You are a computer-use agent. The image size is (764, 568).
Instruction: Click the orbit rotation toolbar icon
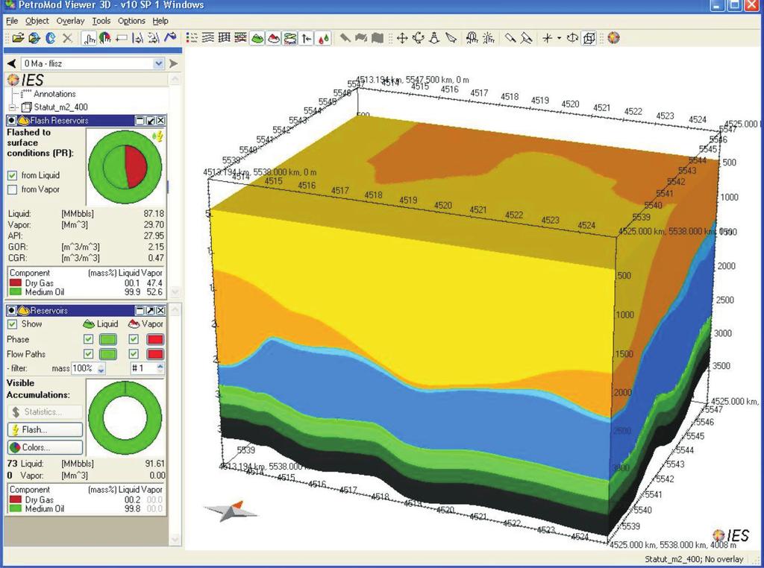point(573,38)
